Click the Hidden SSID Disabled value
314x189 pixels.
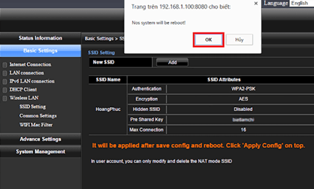pyautogui.click(x=243, y=109)
